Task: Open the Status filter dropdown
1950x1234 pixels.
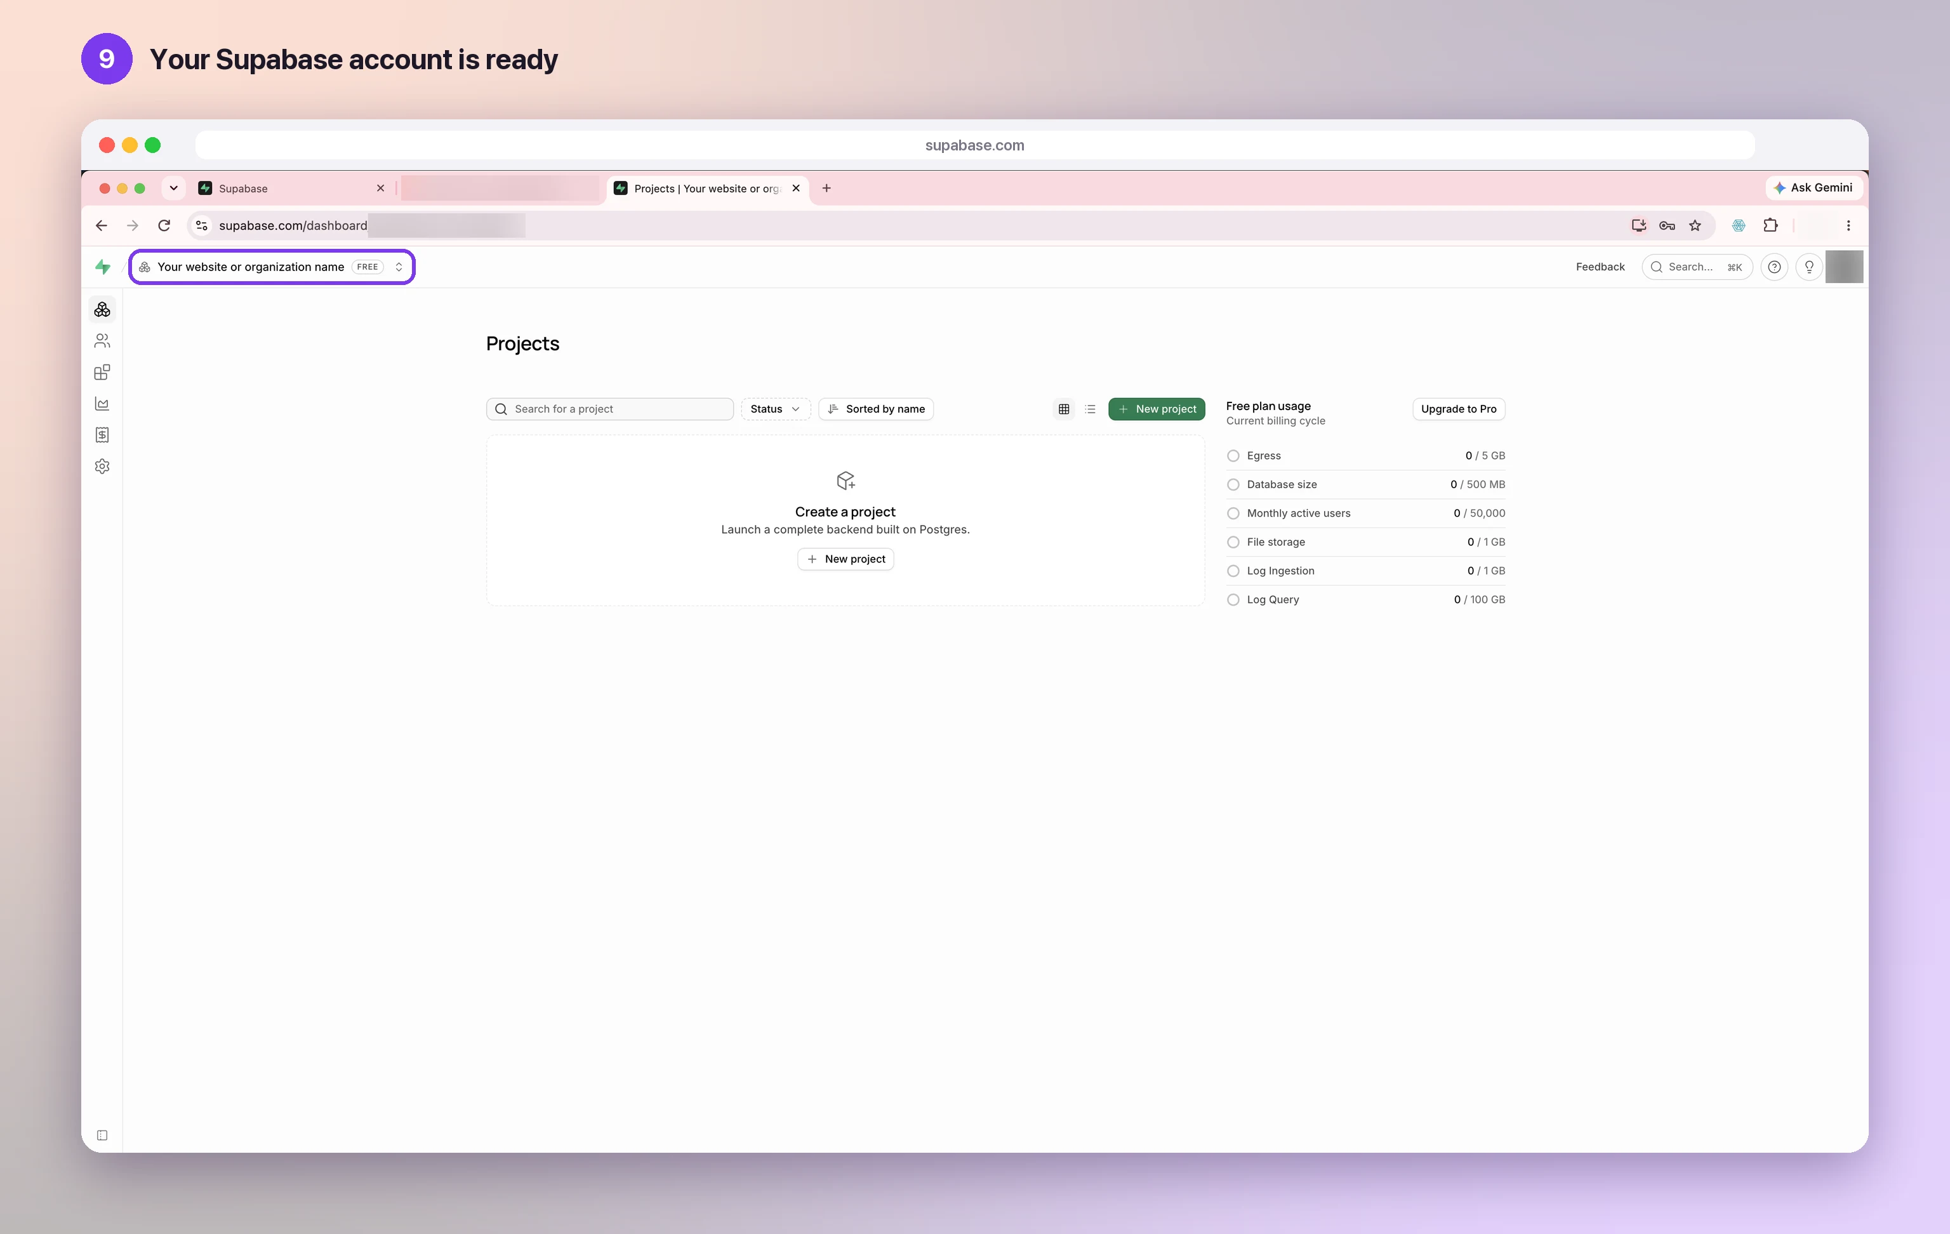Action: 775,409
